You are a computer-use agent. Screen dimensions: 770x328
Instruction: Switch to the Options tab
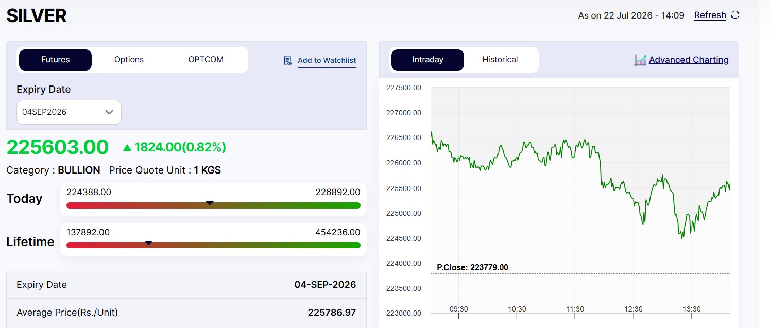[x=129, y=60]
